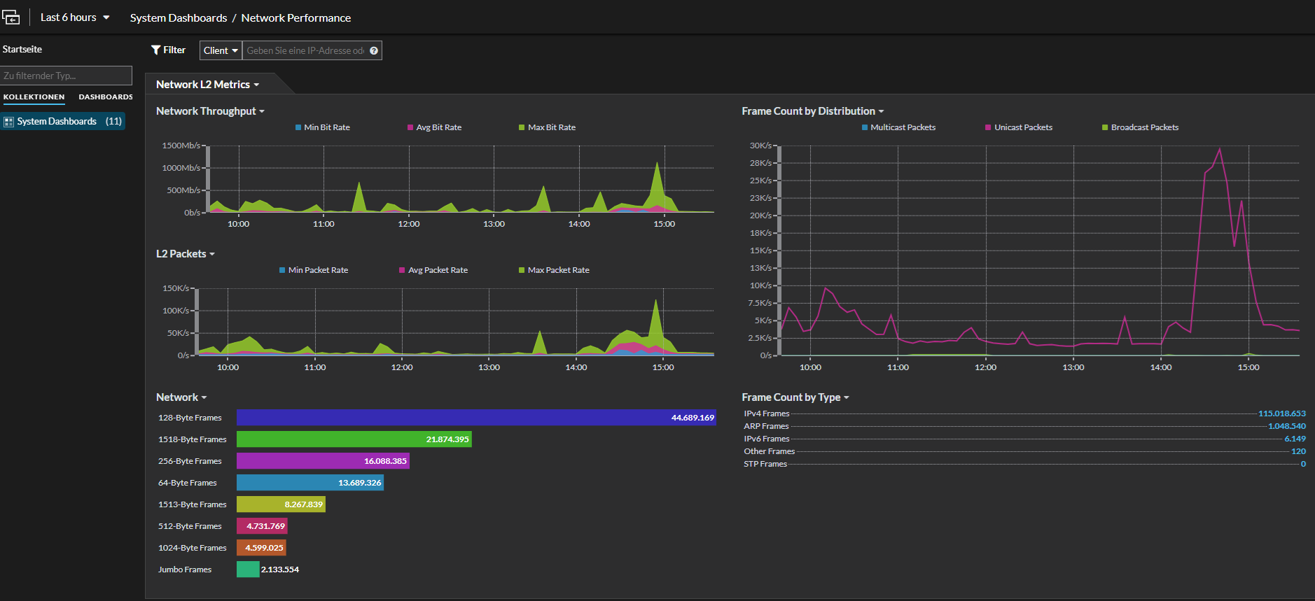Select the 1518-Byte Frames bar
Image resolution: width=1315 pixels, height=601 pixels.
(354, 439)
